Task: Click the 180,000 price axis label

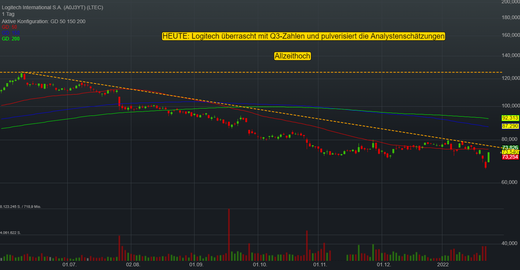Action: click(x=510, y=17)
